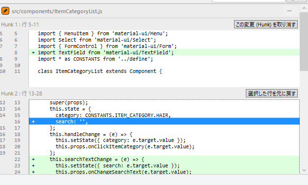The image size is (308, 185).
Task: Select the line importing CONSTANTS from '../define'
Action: pyautogui.click(x=164, y=59)
